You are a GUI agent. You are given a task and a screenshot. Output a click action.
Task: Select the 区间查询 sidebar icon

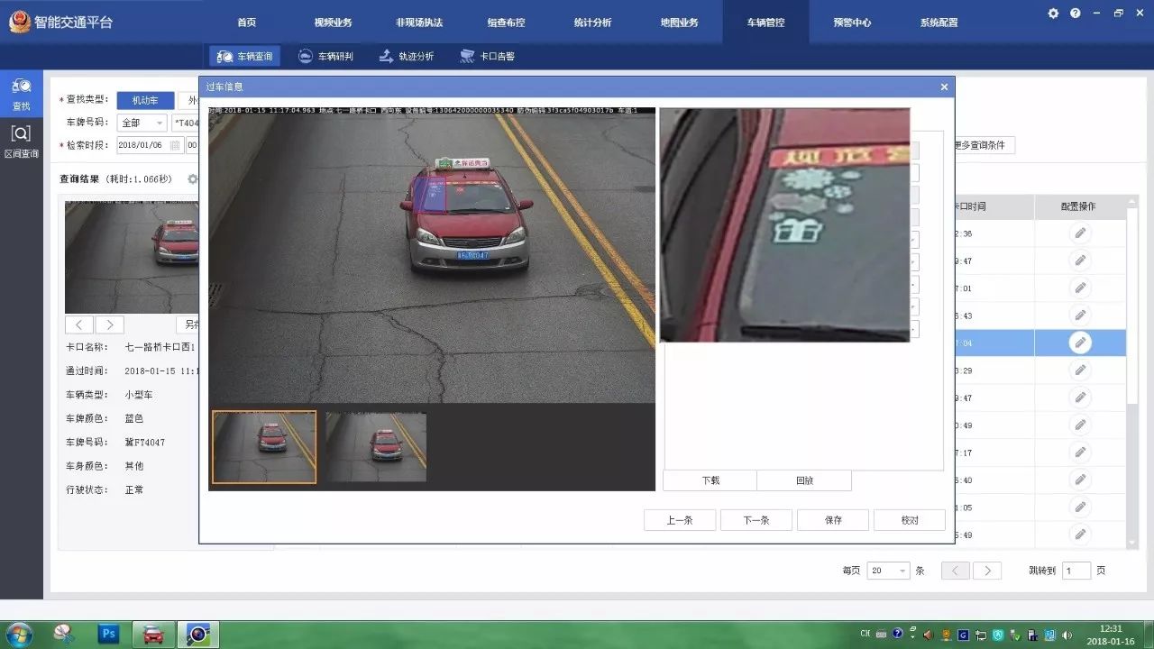(x=21, y=142)
